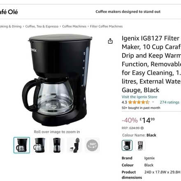
Task: Select the first product thumbnail
Action: (x=22, y=145)
